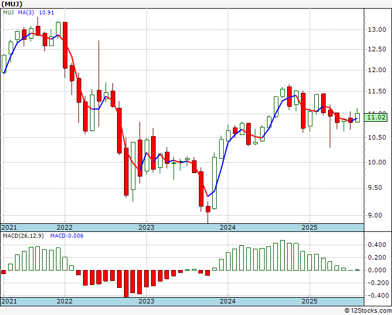Click the current price tag 11.02
The width and height of the screenshot is (392, 315).
click(377, 117)
